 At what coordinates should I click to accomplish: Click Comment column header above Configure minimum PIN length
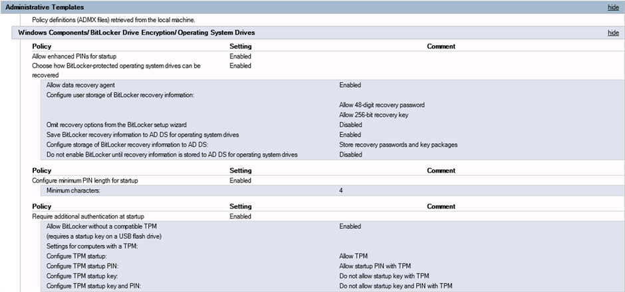point(441,171)
